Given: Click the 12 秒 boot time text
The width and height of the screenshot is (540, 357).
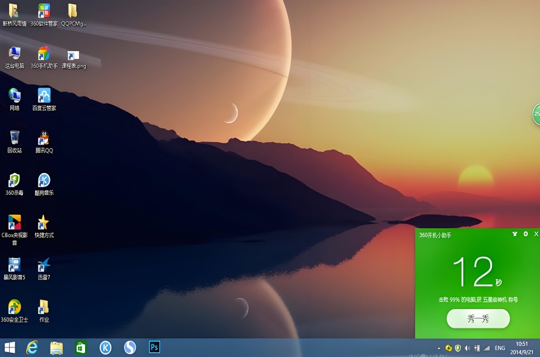Looking at the screenshot, I should click(x=477, y=272).
